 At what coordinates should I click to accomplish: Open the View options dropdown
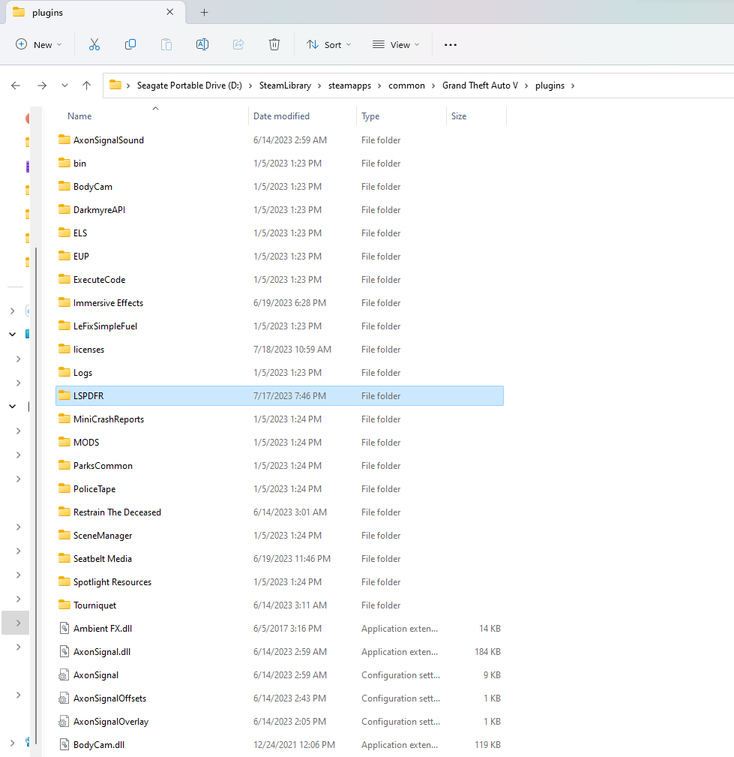pos(396,45)
